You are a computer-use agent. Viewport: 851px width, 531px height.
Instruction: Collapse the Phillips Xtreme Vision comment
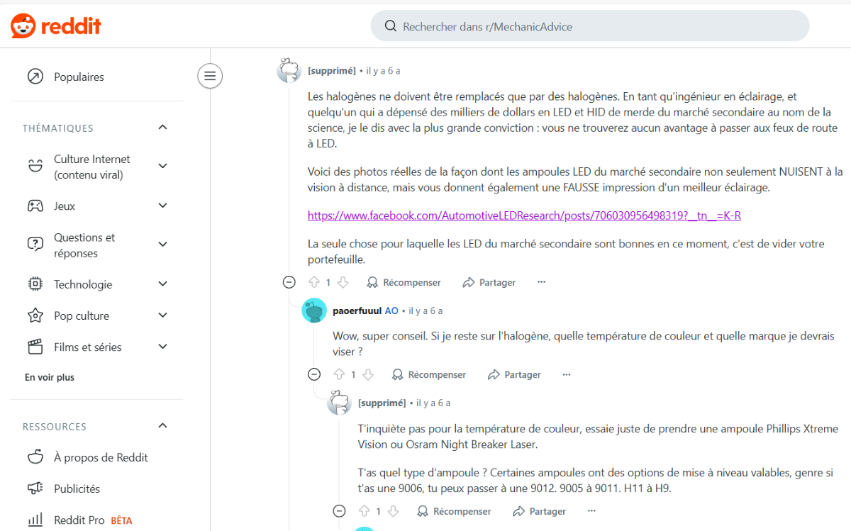339,511
